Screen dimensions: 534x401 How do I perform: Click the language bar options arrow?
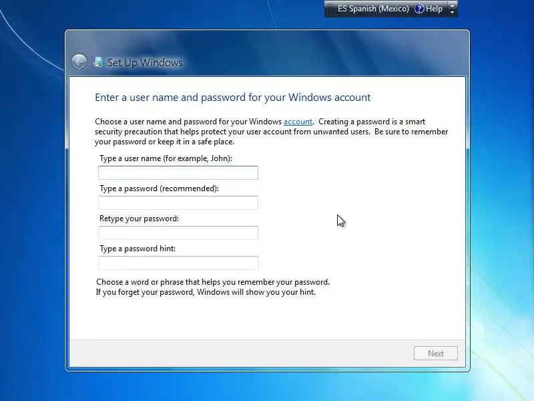pyautogui.click(x=453, y=12)
